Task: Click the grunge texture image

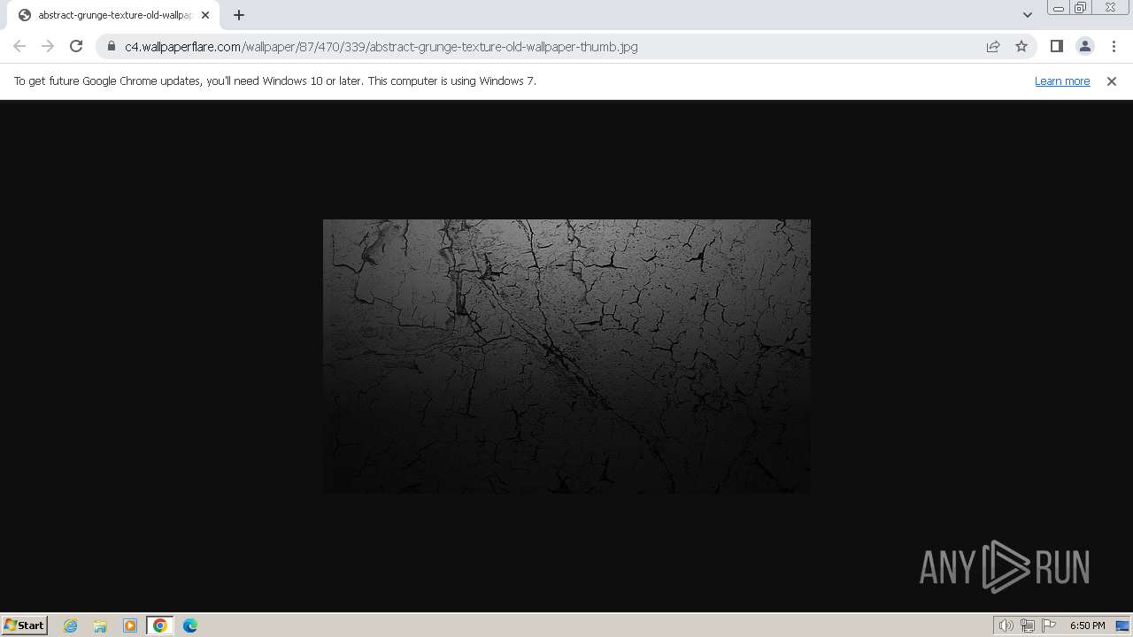Action: pyautogui.click(x=566, y=356)
